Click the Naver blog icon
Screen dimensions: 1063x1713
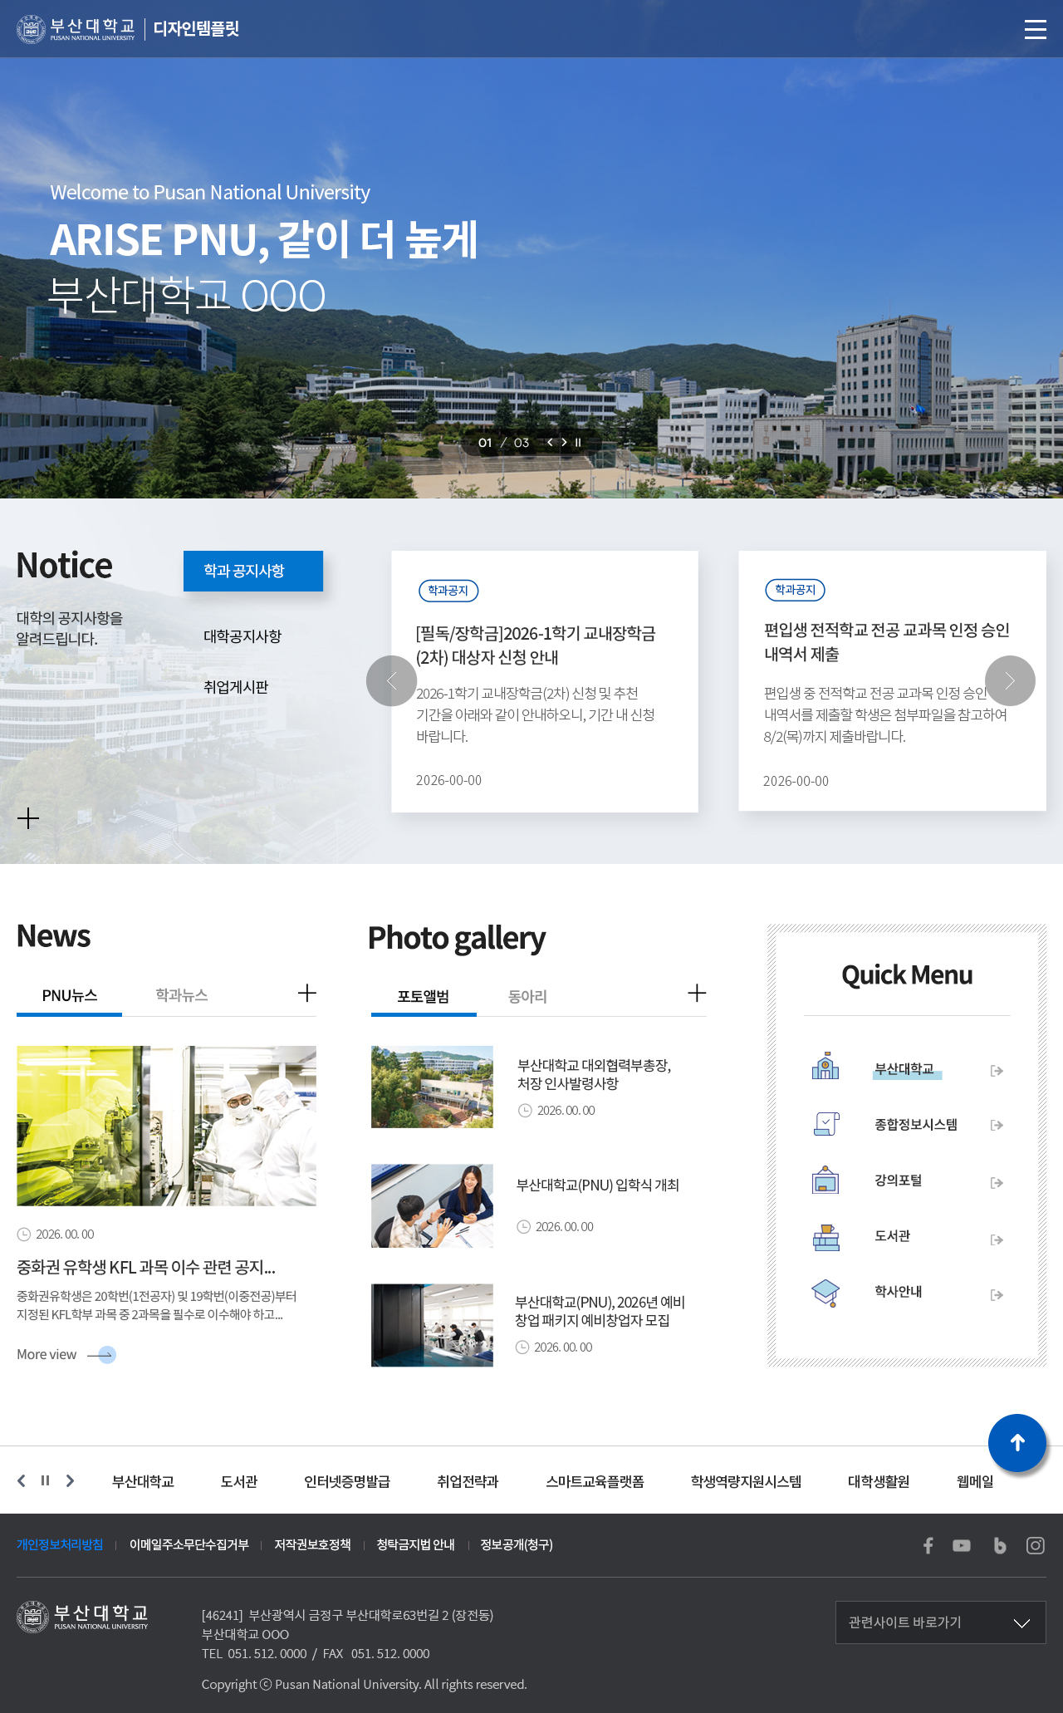[x=999, y=1545]
